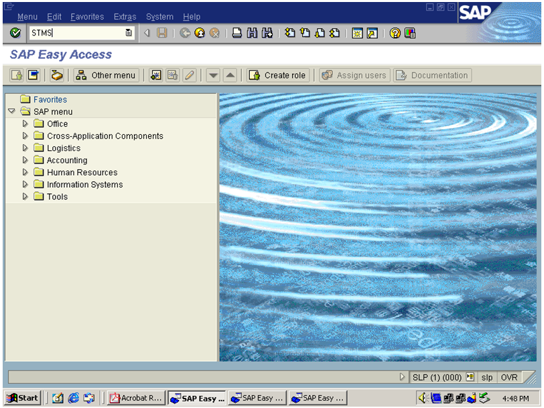
Task: Open the System menu
Action: [x=159, y=17]
